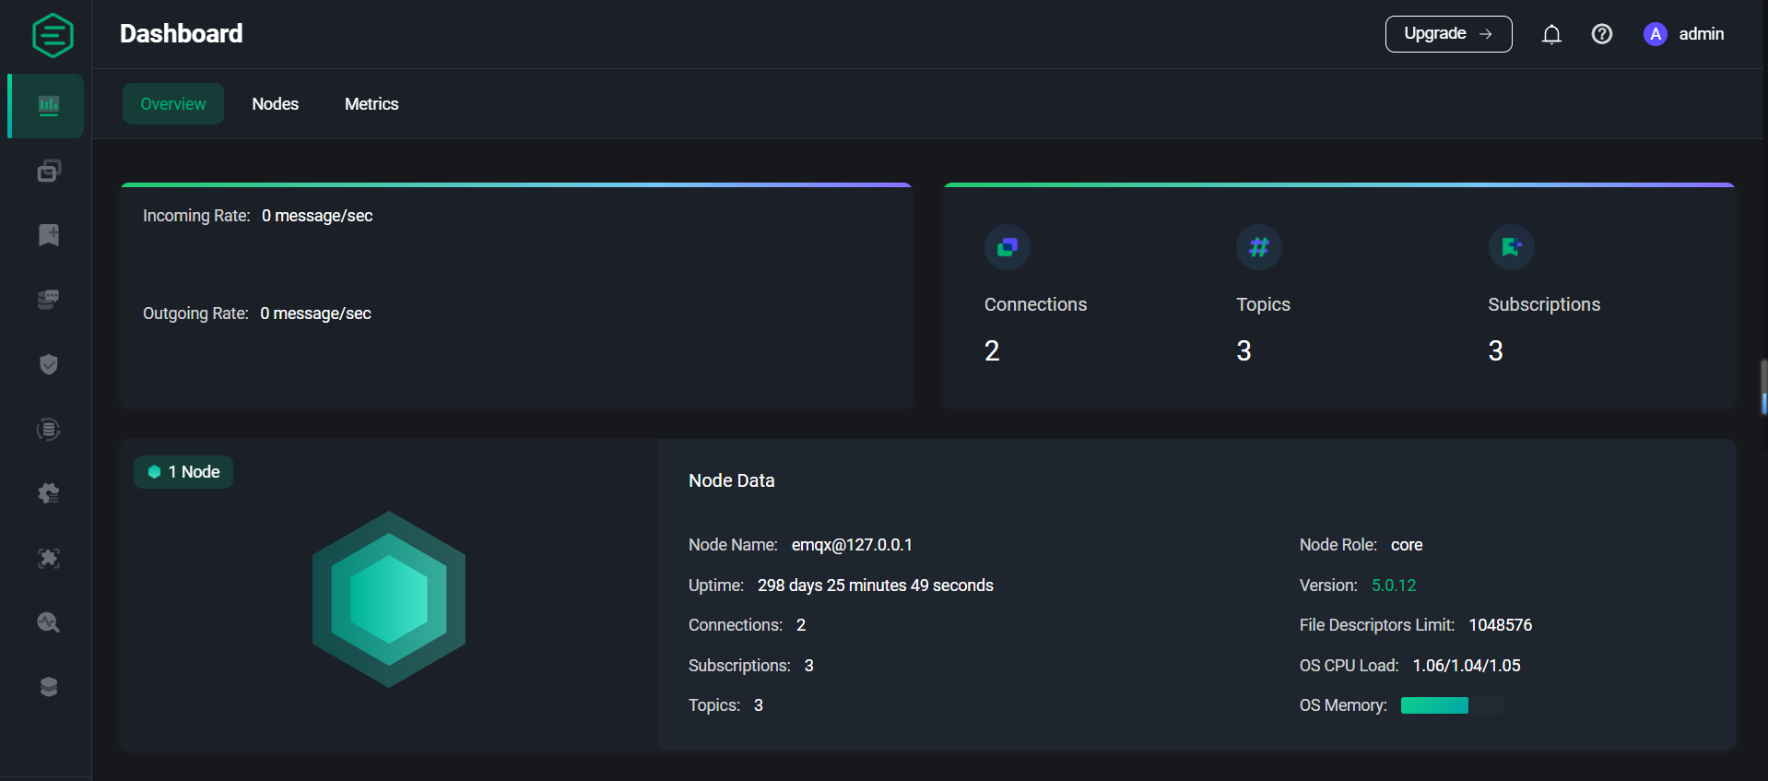Image resolution: width=1768 pixels, height=781 pixels.
Task: Click the green node hexagon graphic
Action: 389,599
